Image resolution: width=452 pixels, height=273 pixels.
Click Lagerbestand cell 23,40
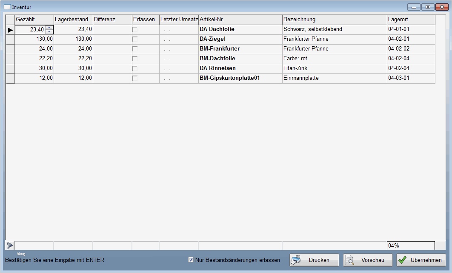(x=74, y=29)
